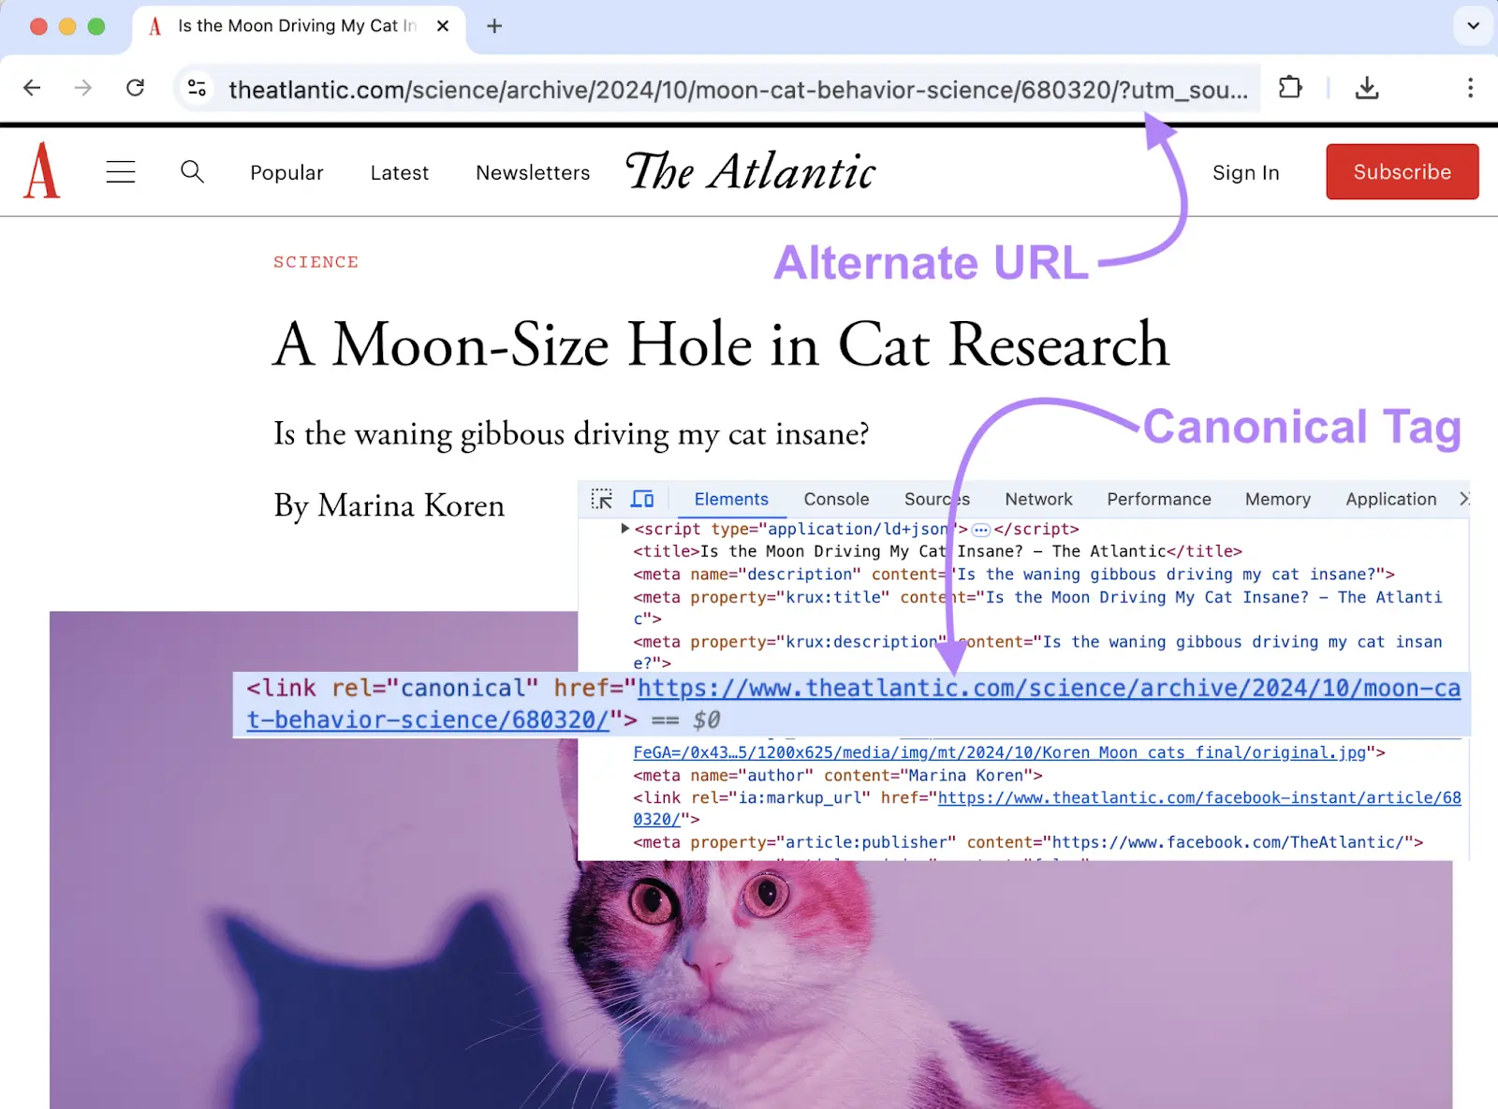The width and height of the screenshot is (1498, 1109).
Task: Navigate back with the back arrow
Action: point(33,87)
